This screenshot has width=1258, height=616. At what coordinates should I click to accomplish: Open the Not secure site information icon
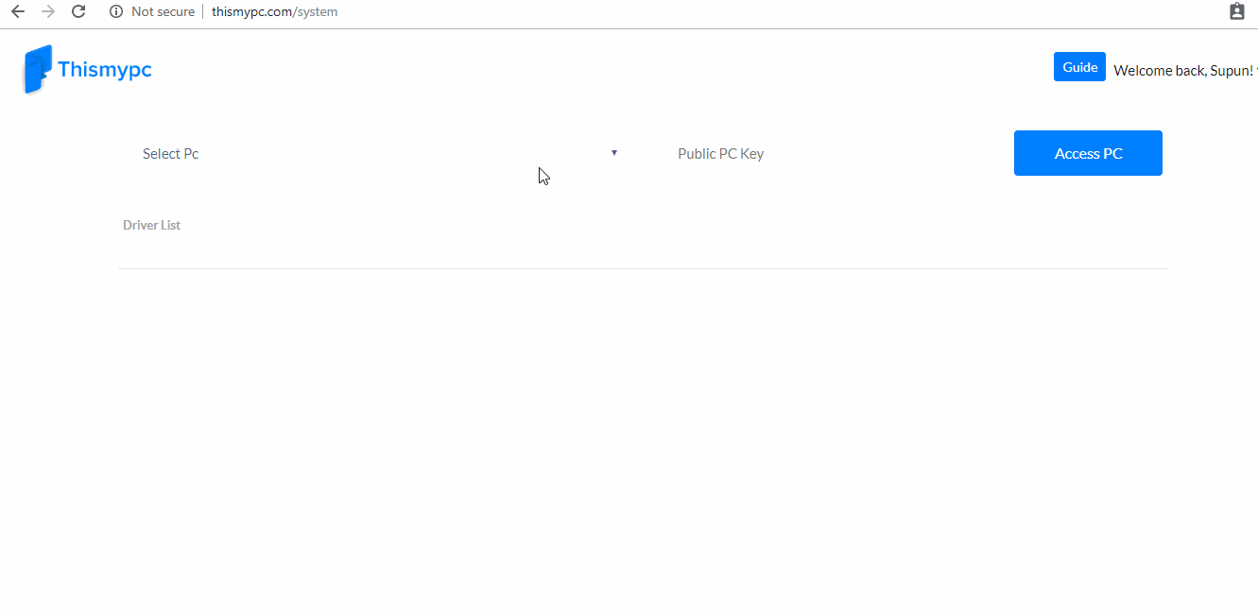[x=114, y=11]
